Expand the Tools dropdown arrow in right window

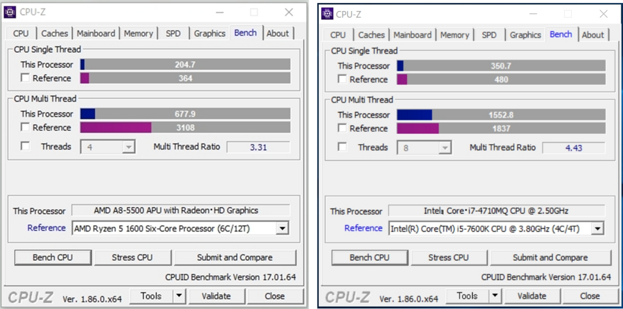coord(495,296)
